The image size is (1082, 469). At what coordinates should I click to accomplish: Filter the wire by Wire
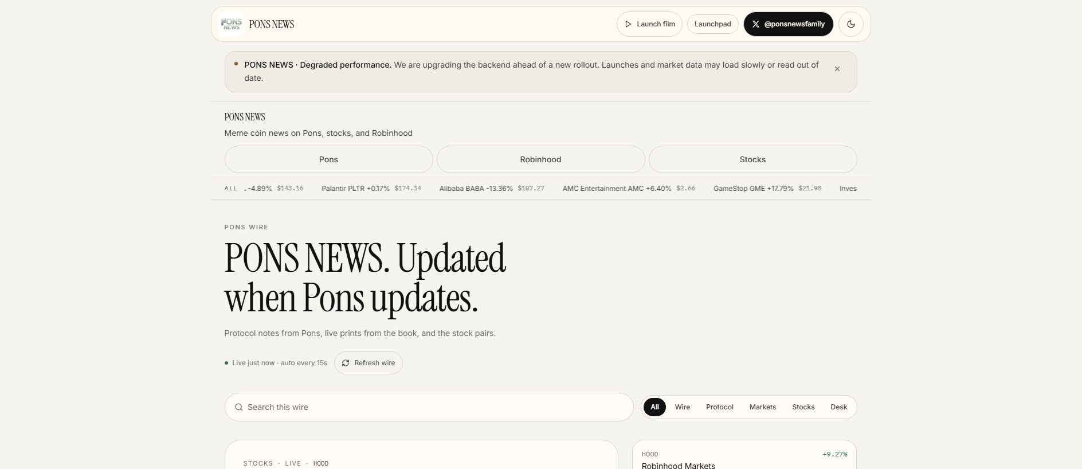[x=682, y=407]
